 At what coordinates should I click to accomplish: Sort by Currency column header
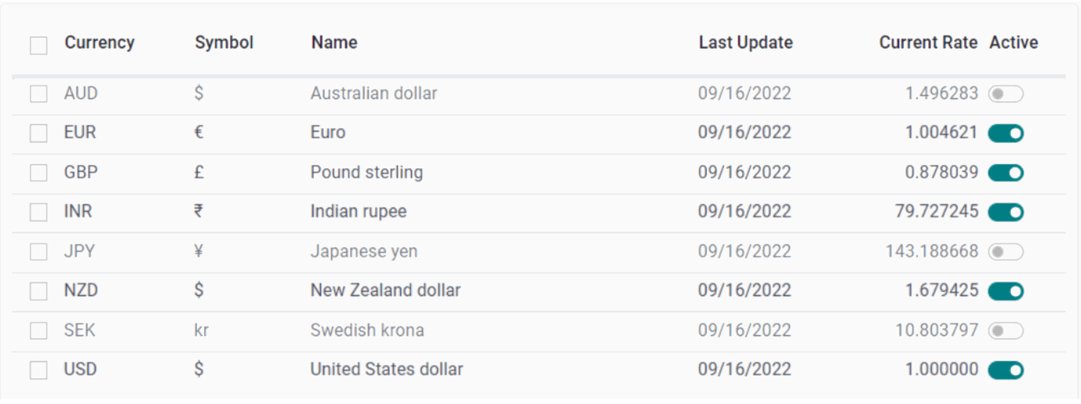100,42
